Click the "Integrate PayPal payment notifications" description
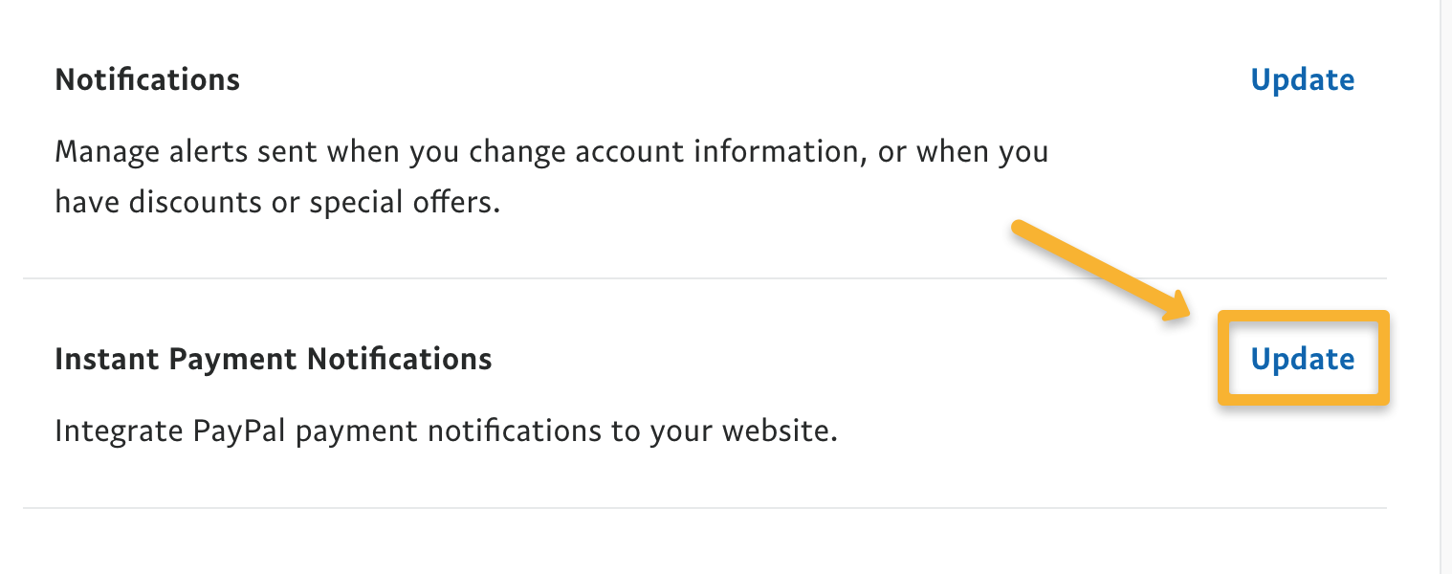The height and width of the screenshot is (574, 1452). click(x=446, y=430)
